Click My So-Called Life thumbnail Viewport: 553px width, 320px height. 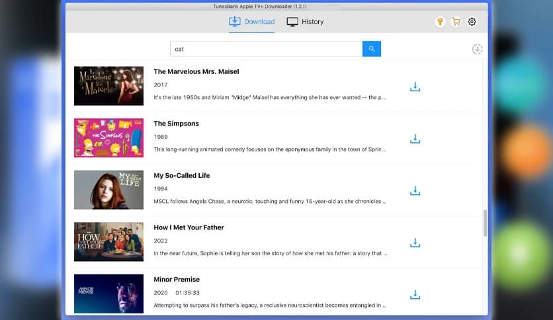click(108, 190)
